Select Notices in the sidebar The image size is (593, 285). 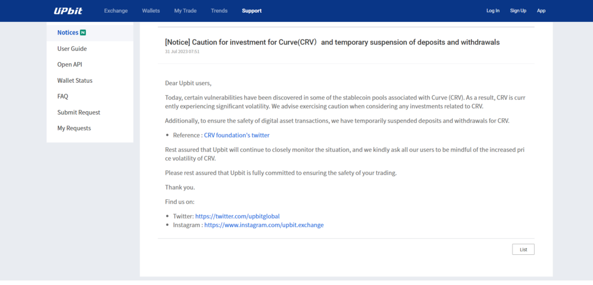(x=68, y=32)
